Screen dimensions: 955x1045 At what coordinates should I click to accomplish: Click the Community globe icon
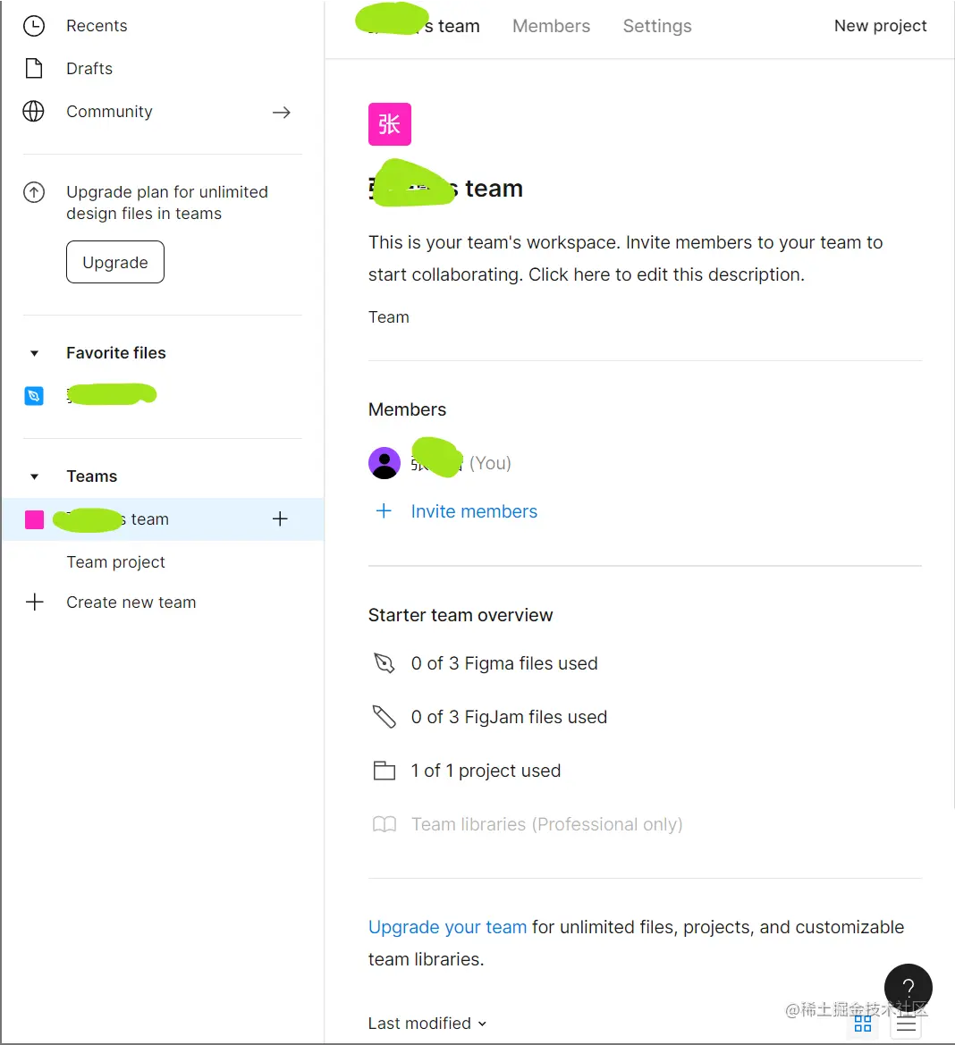click(34, 112)
